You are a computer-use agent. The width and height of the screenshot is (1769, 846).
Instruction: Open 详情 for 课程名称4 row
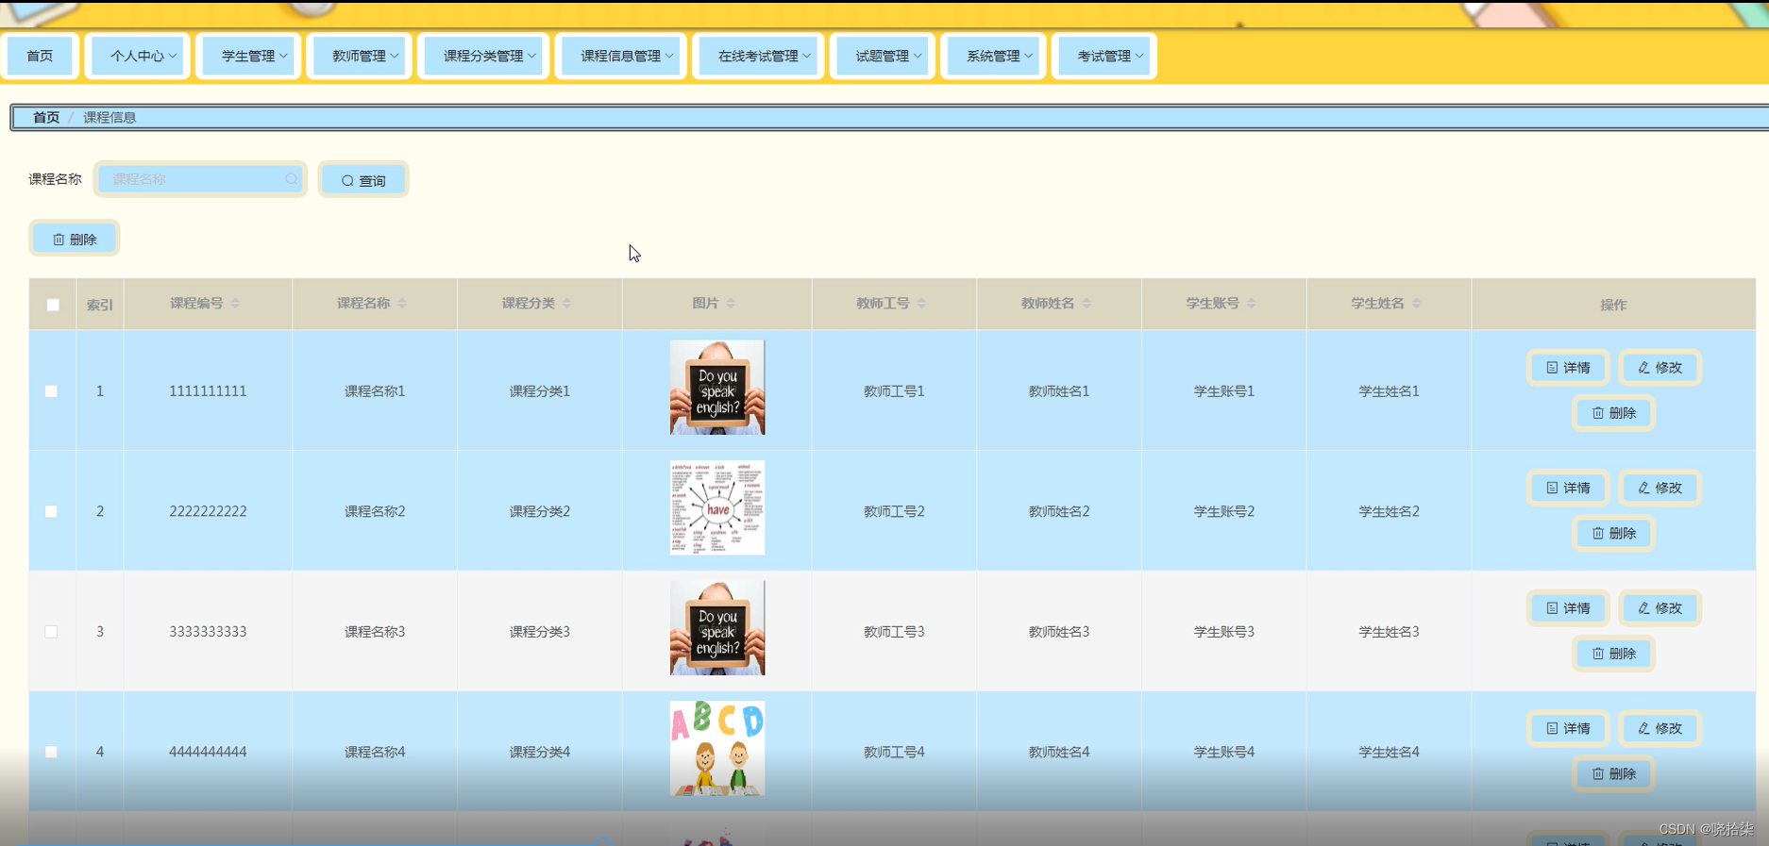tap(1568, 728)
